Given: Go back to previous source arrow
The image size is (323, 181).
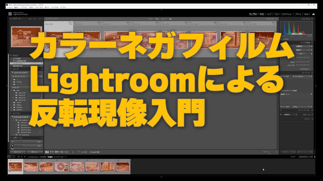Looking at the screenshot, I should (22, 157).
